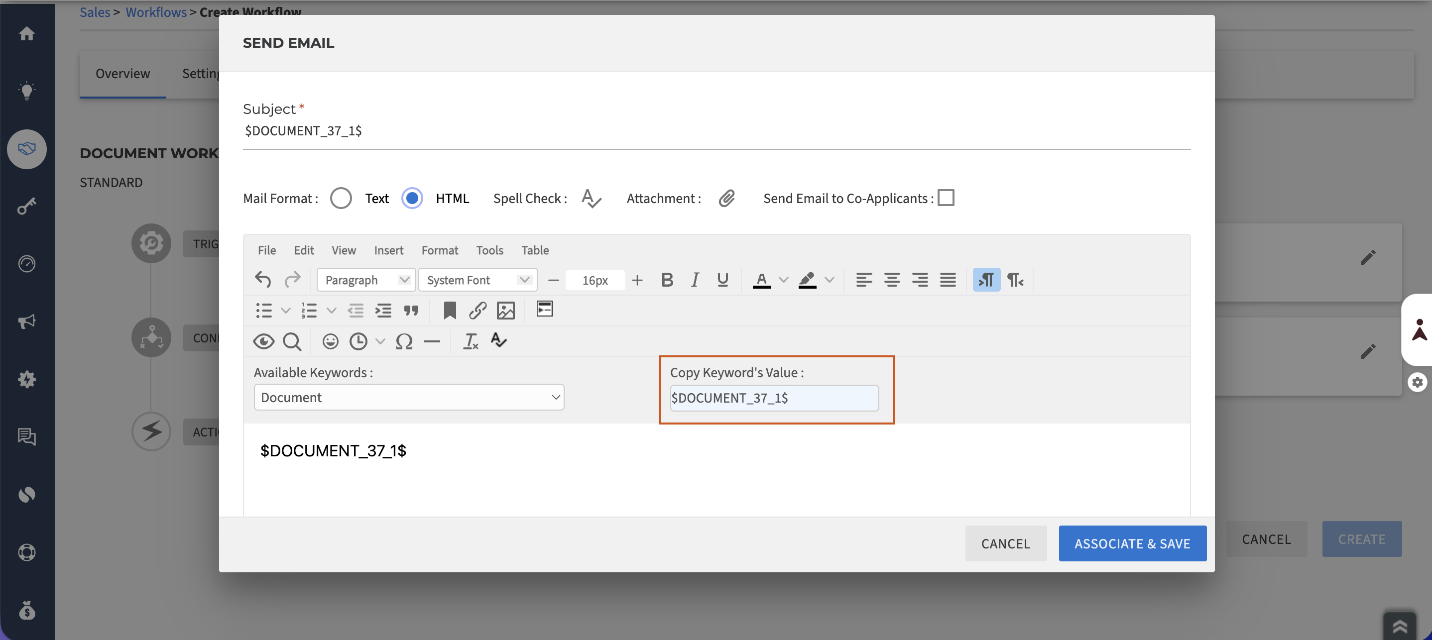Image resolution: width=1432 pixels, height=640 pixels.
Task: Click the dialog CANCEL button
Action: coord(1006,543)
